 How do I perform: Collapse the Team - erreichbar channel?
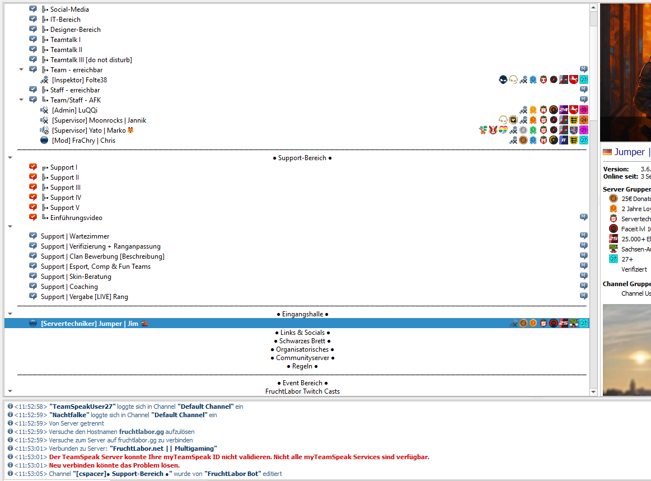(x=21, y=70)
